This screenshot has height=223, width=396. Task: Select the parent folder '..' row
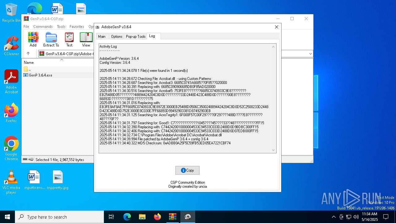point(29,69)
